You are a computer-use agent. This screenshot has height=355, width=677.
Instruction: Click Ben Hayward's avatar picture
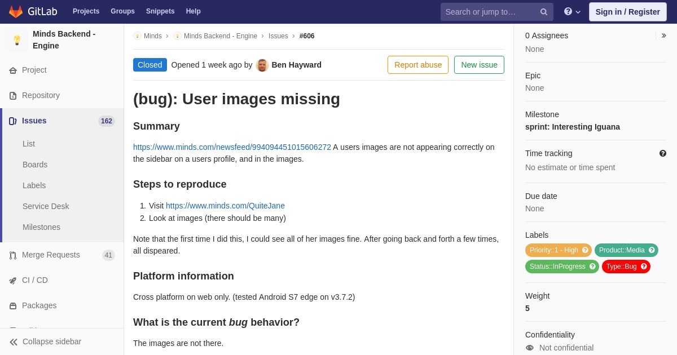(262, 65)
